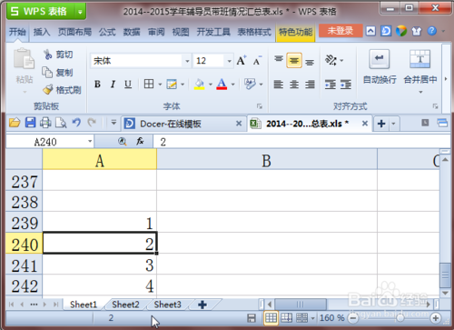Toggle vertical middle alignment

pos(294,60)
